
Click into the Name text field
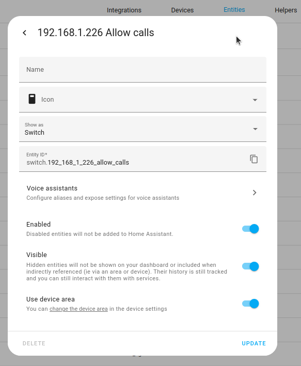click(x=142, y=70)
